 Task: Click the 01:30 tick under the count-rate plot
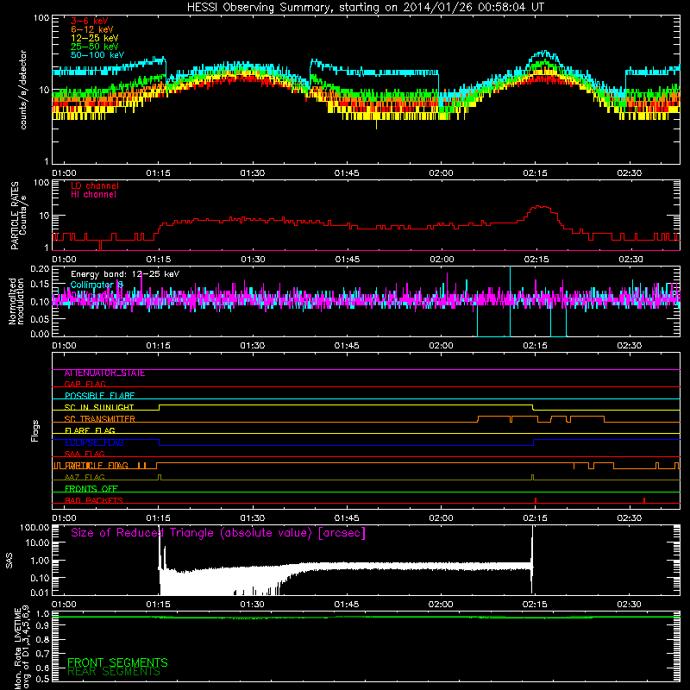click(x=253, y=173)
